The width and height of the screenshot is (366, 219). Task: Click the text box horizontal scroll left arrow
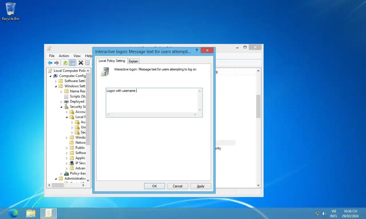109,115
